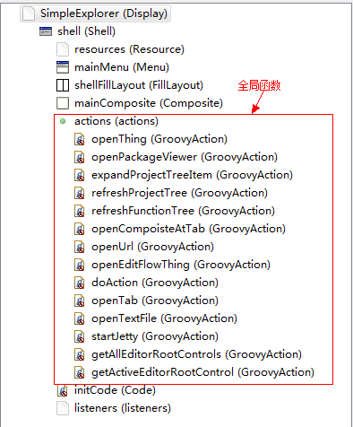Select getActiveEditorRootControl (GroovyAction)
This screenshot has width=353, height=427.
(202, 372)
